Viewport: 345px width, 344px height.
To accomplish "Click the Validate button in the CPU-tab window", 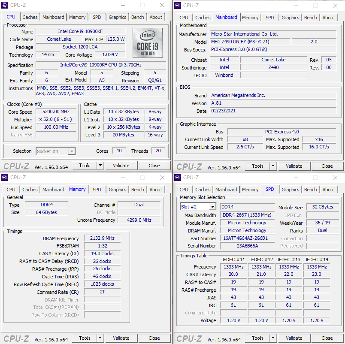I will point(121,166).
